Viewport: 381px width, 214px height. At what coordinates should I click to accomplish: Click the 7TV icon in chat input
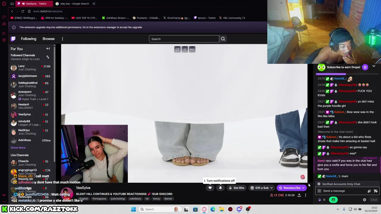[x=376, y=191]
